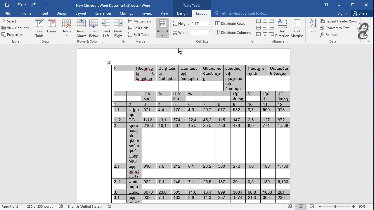Decrease row Height with down arrow
The width and height of the screenshot is (374, 210).
point(209,25)
